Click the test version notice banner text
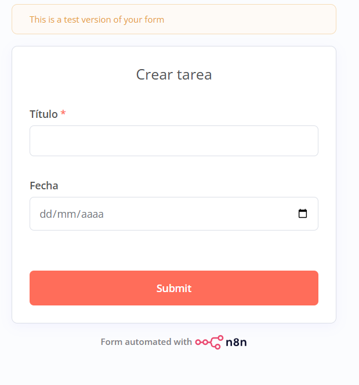Screen dimensions: 359x385 click(x=97, y=20)
